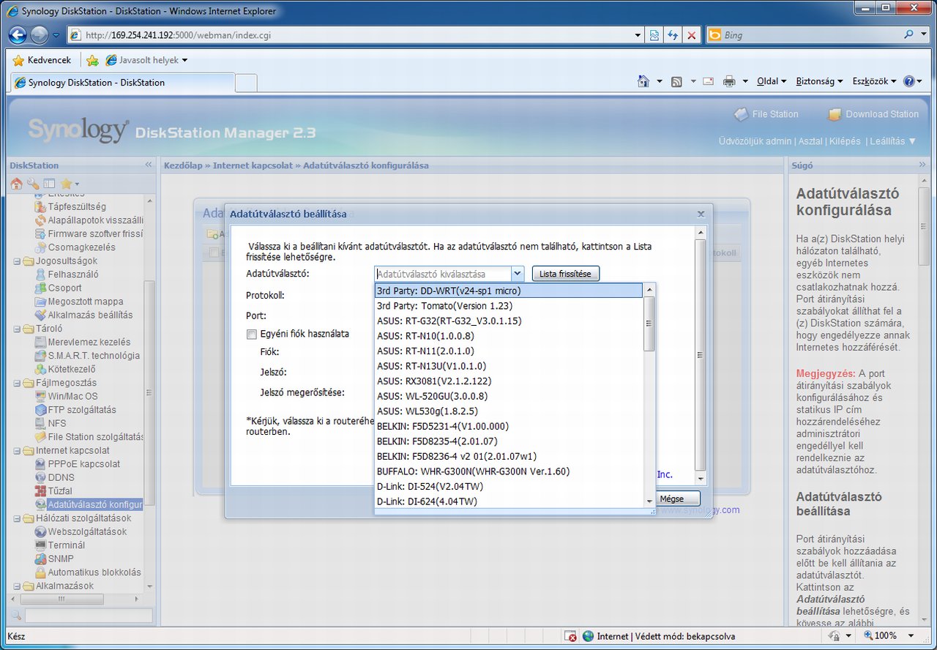
Task: Open Javasolt helyek dropdown in favorites bar
Action: point(147,60)
